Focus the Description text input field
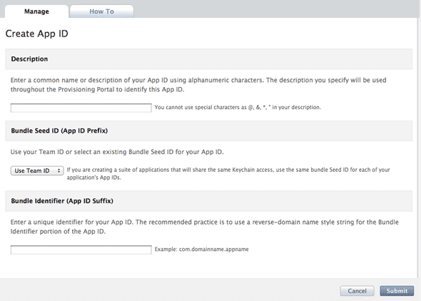Screen dimensions: 421x301 click(81, 108)
